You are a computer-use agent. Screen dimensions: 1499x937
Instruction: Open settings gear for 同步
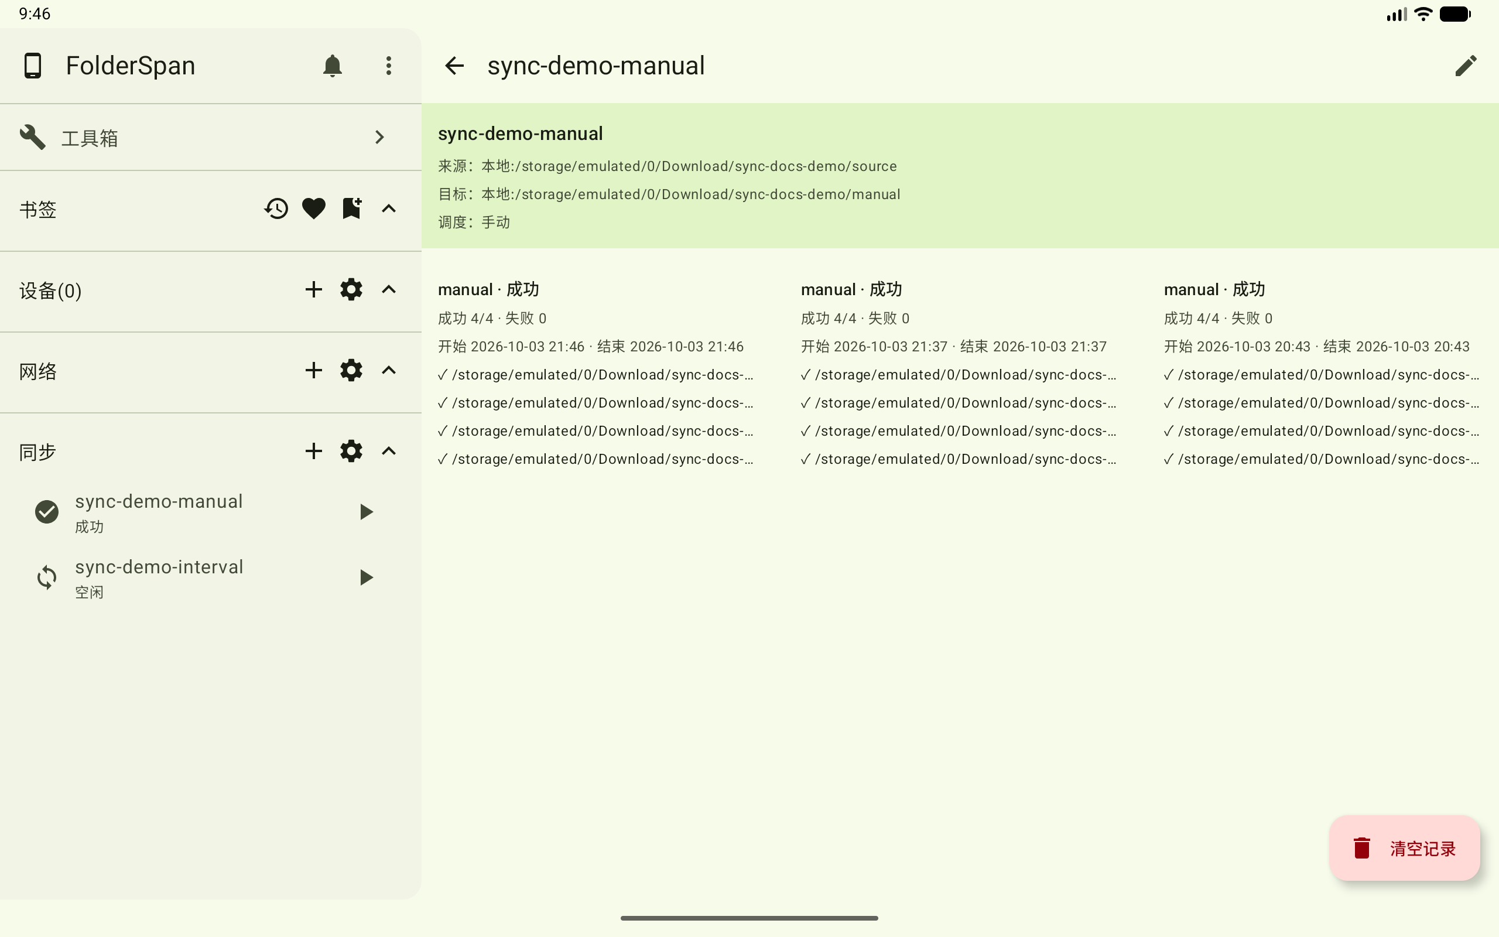(x=351, y=451)
